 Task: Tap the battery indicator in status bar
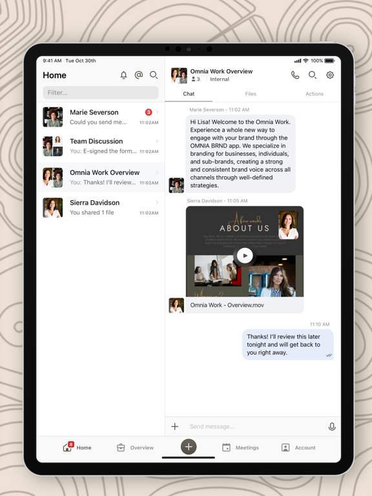pos(329,61)
